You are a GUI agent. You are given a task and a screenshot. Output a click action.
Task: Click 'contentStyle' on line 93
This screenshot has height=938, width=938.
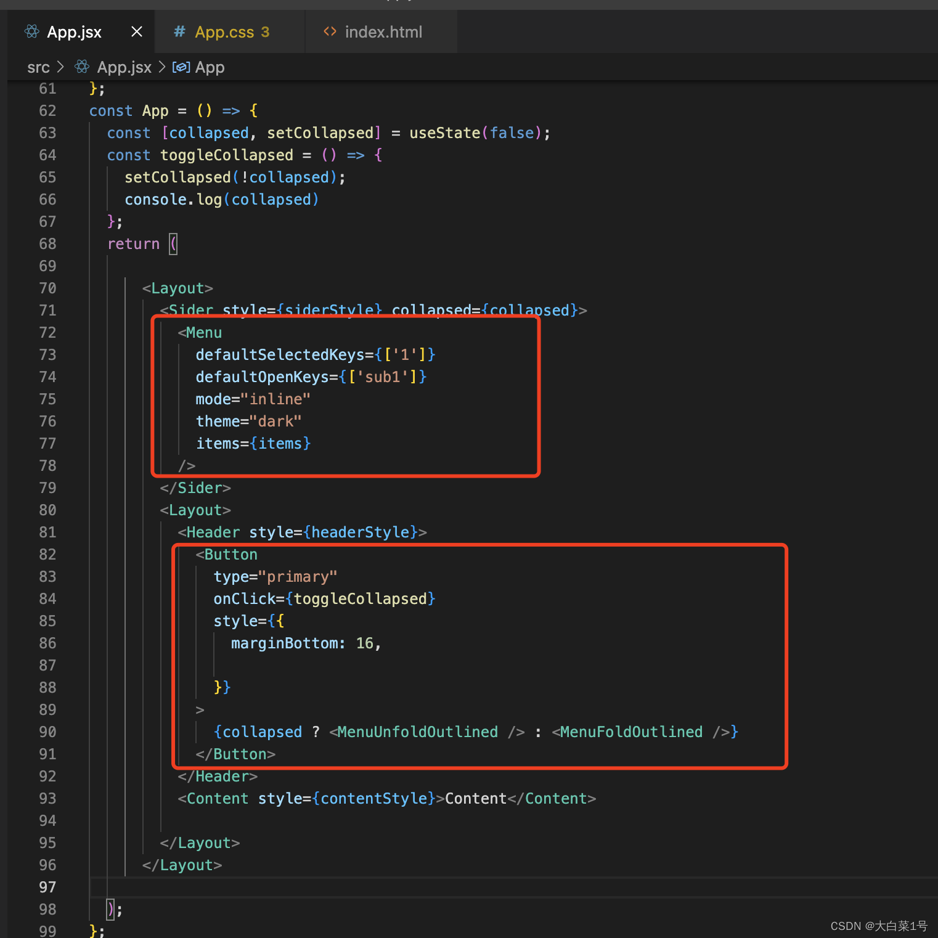(373, 799)
